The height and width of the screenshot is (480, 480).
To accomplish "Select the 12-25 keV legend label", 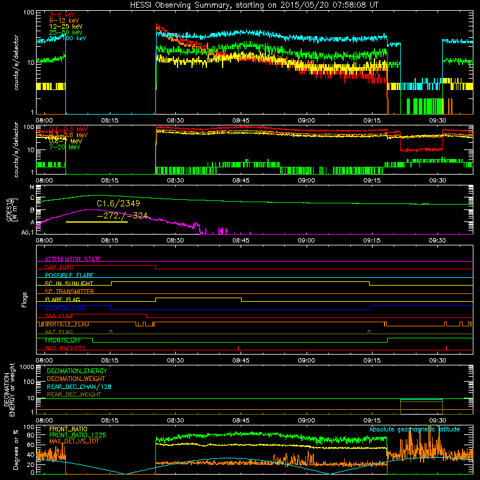I will click(66, 26).
